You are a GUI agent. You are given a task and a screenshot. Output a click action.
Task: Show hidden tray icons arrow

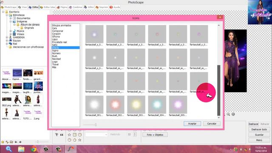click(231, 149)
